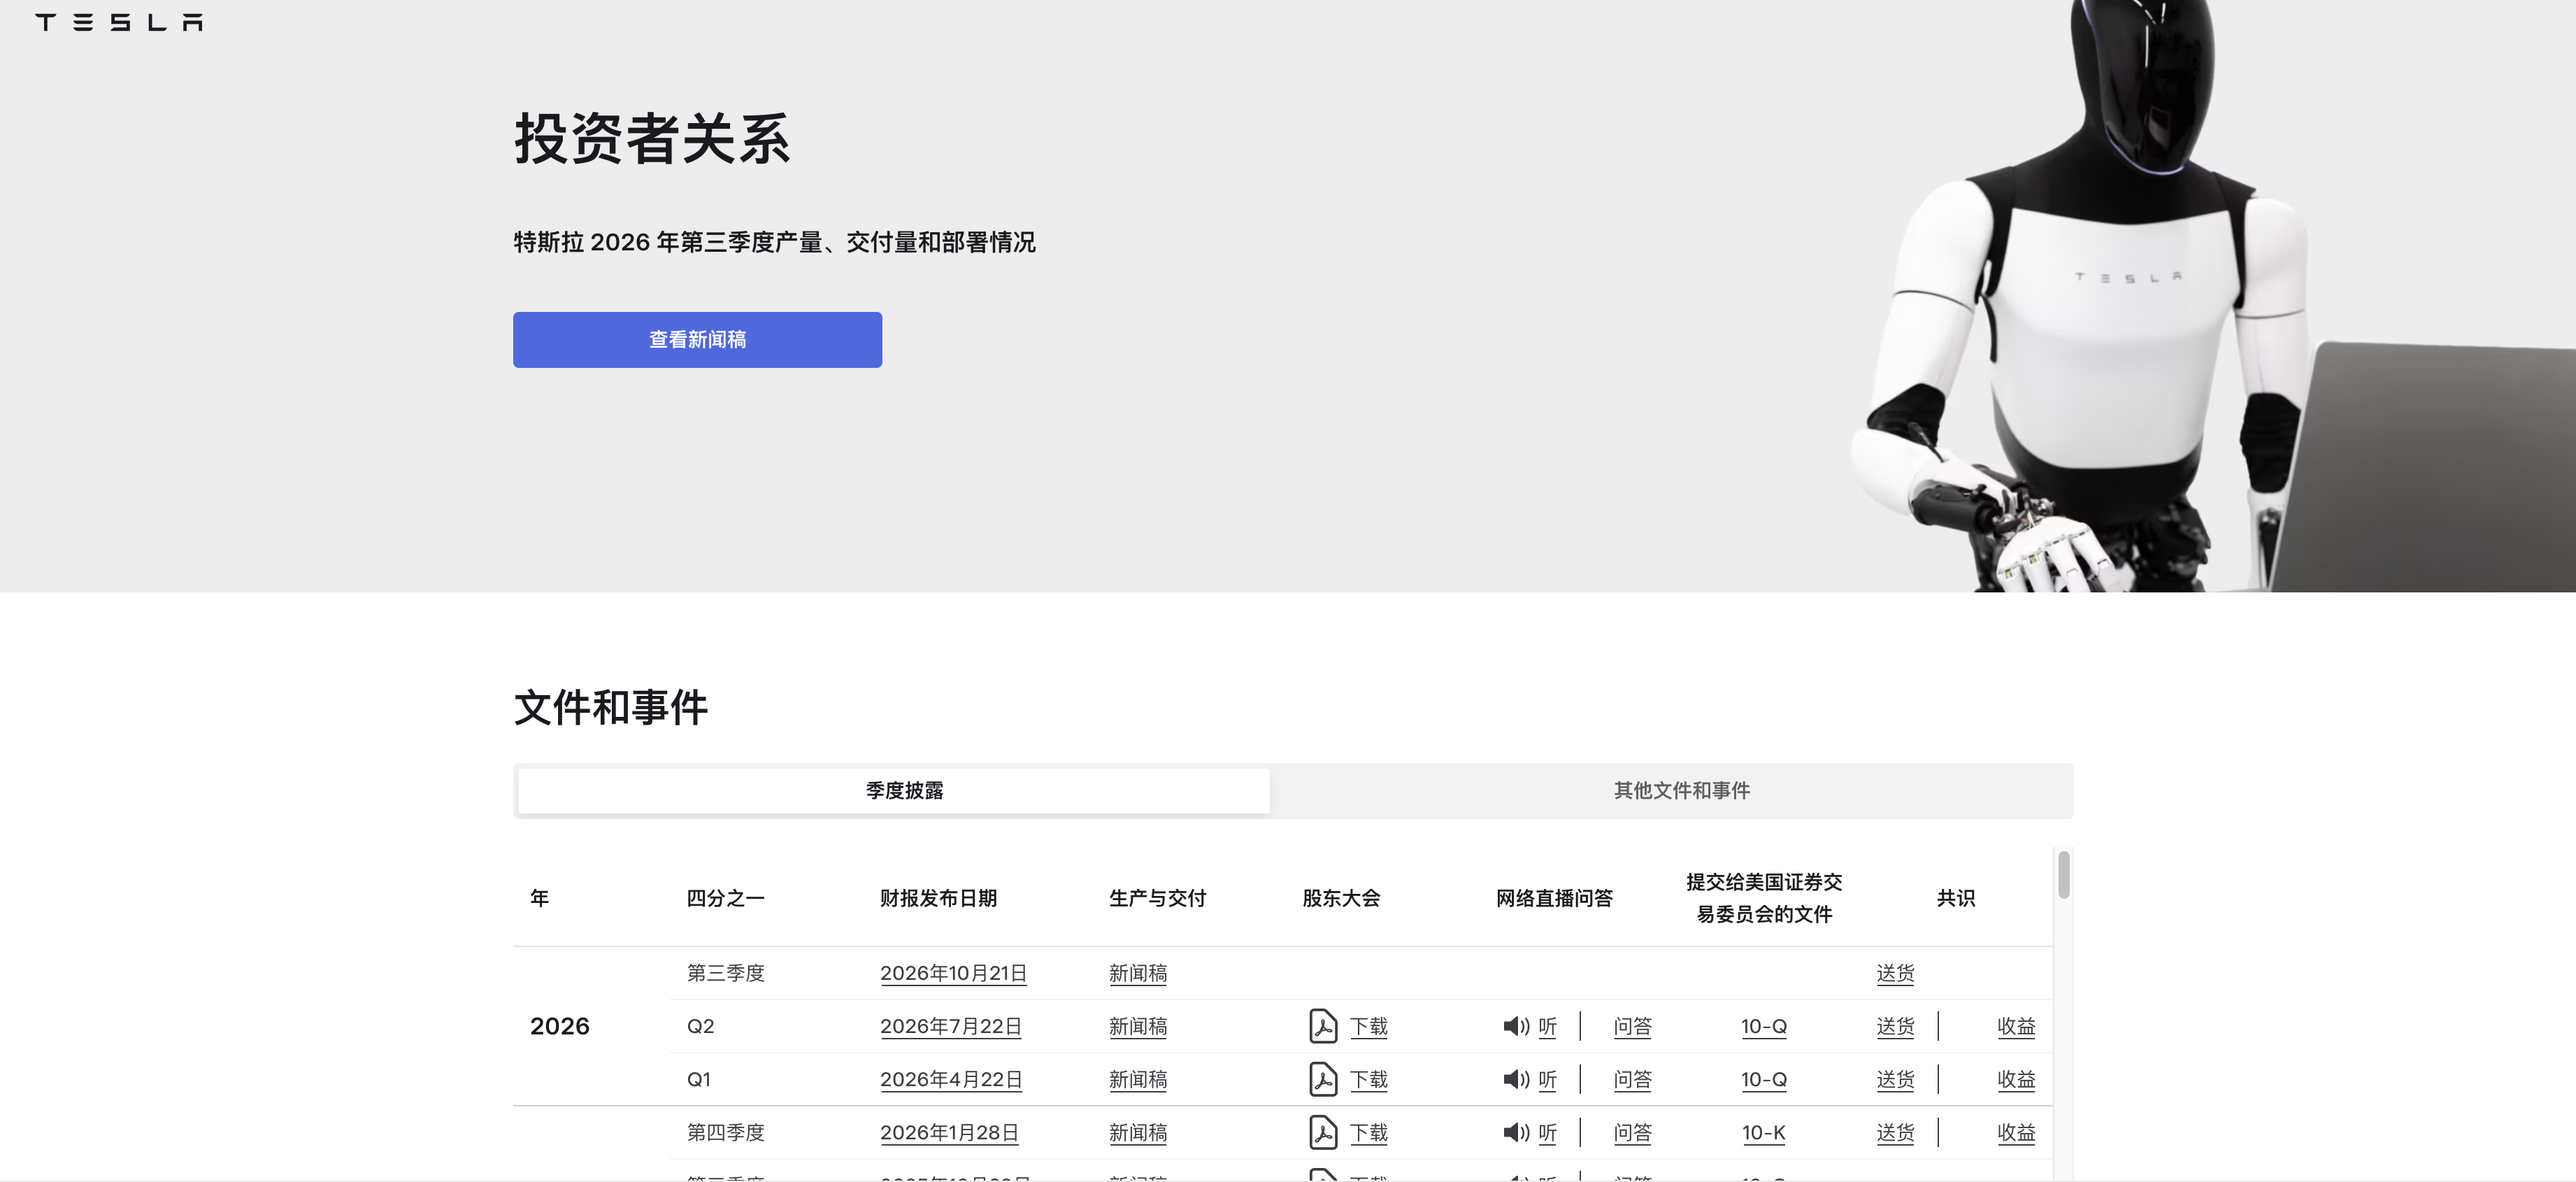Click 送货 link in the 第四季度 row
This screenshot has width=2576, height=1182.
click(1895, 1132)
